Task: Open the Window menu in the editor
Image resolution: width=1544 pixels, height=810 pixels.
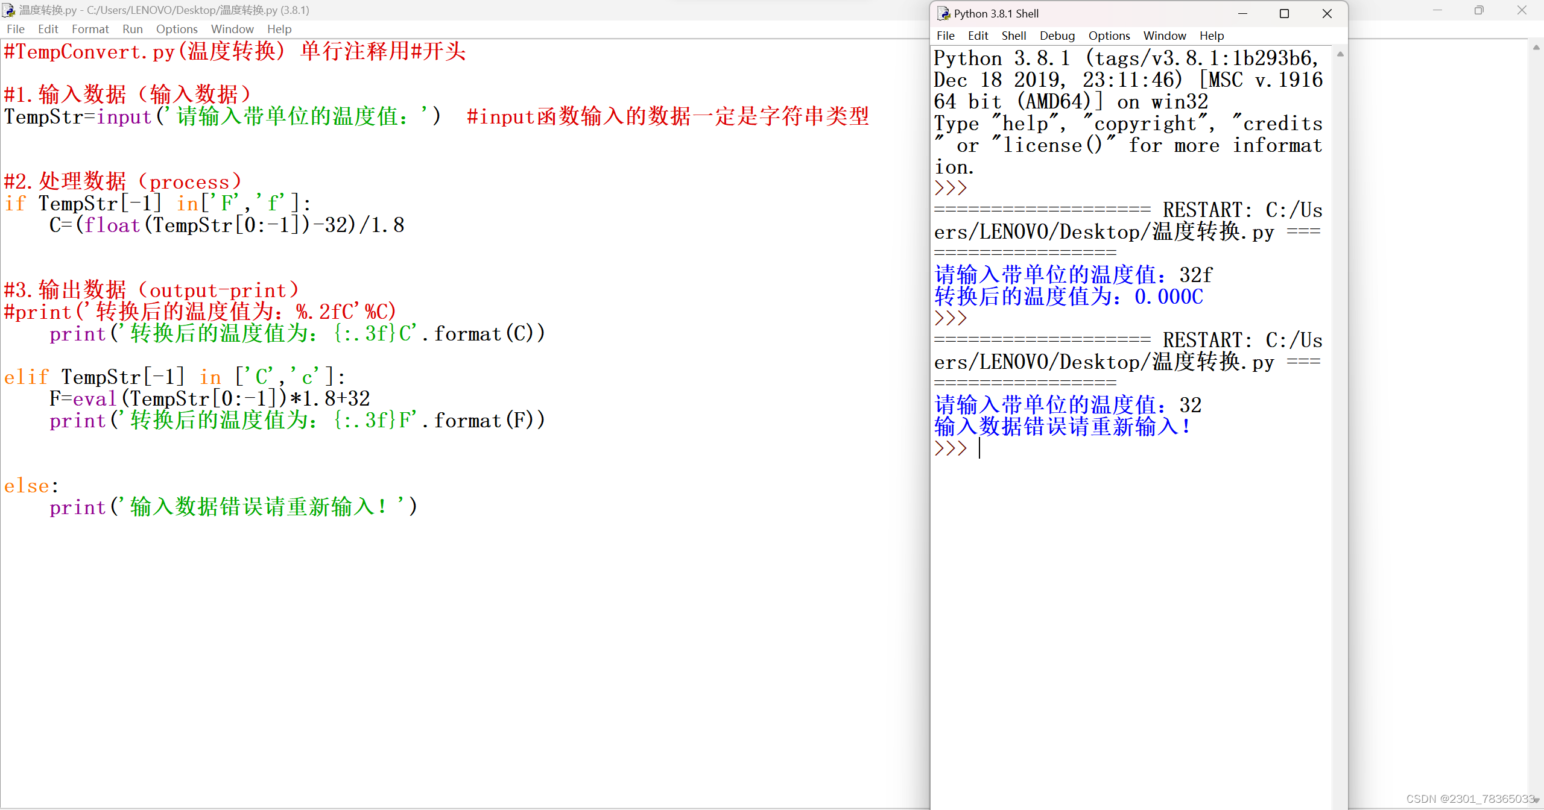Action: point(232,29)
